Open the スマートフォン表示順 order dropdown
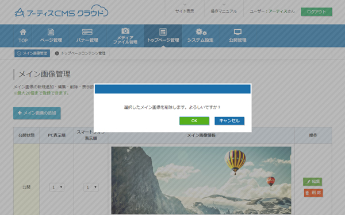 coord(91,187)
